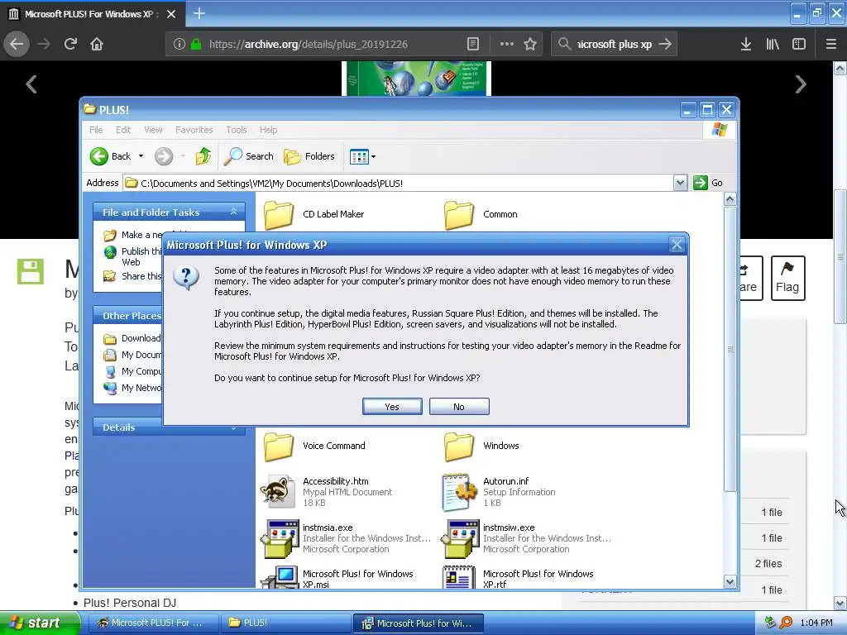Image resolution: width=847 pixels, height=635 pixels.
Task: Open Favorites menu in PLUS! window
Action: (x=194, y=130)
